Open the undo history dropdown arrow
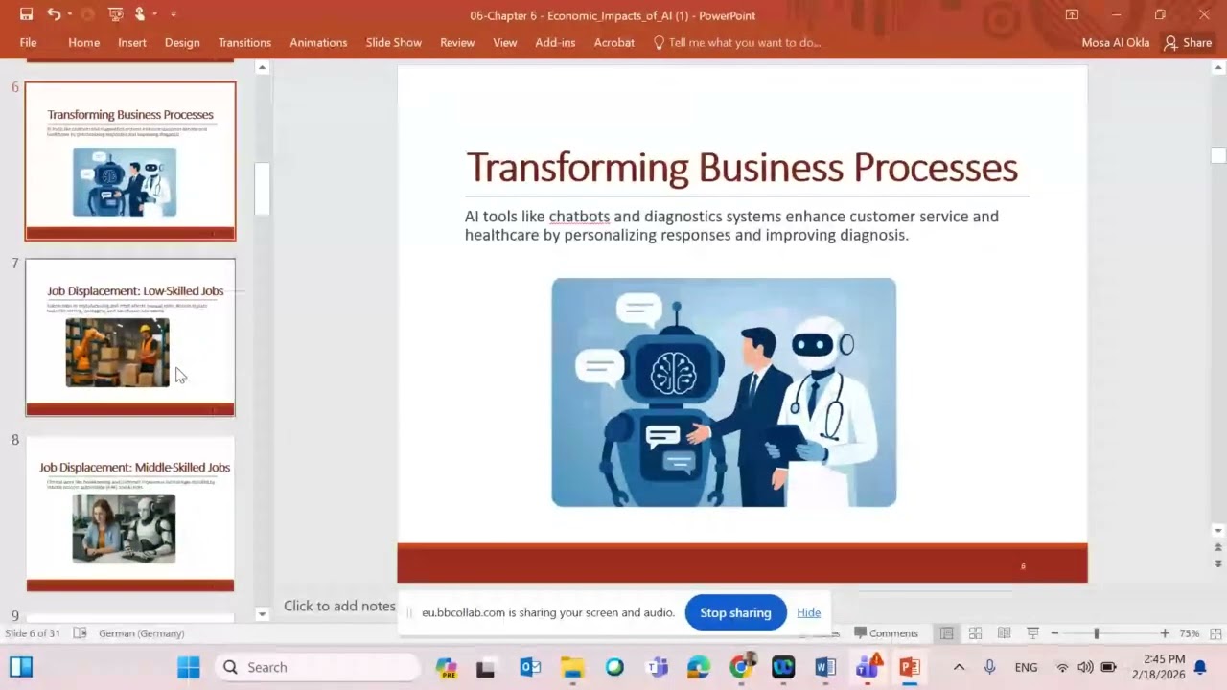Screen dimensions: 1227x690 pos(70,15)
